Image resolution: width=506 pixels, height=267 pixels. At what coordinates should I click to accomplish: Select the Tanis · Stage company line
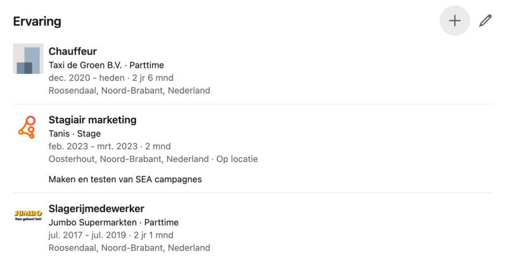pos(75,133)
